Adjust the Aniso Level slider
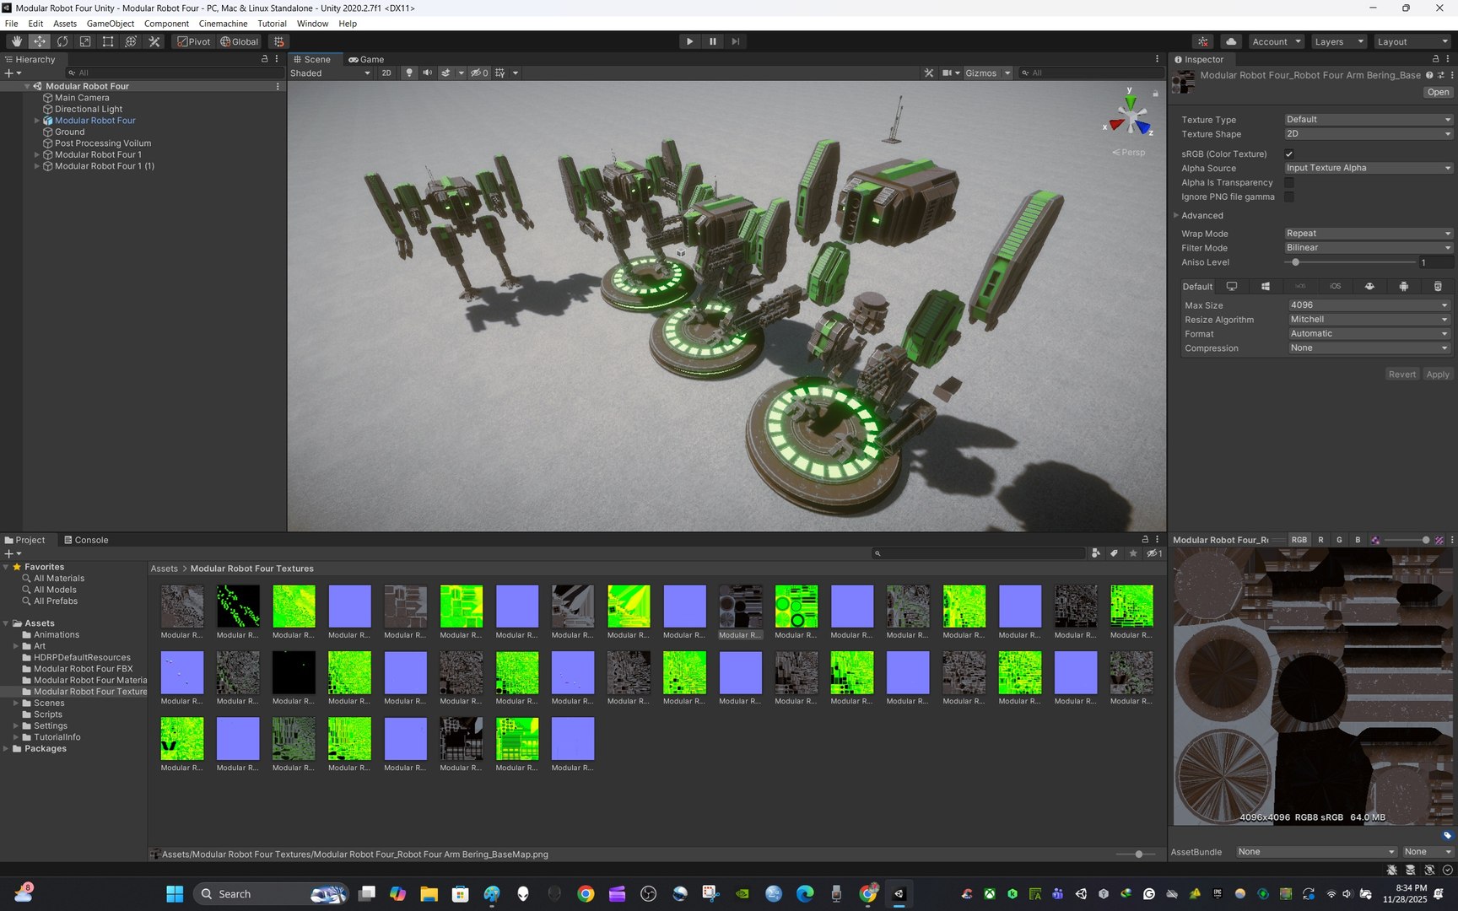 [1350, 263]
